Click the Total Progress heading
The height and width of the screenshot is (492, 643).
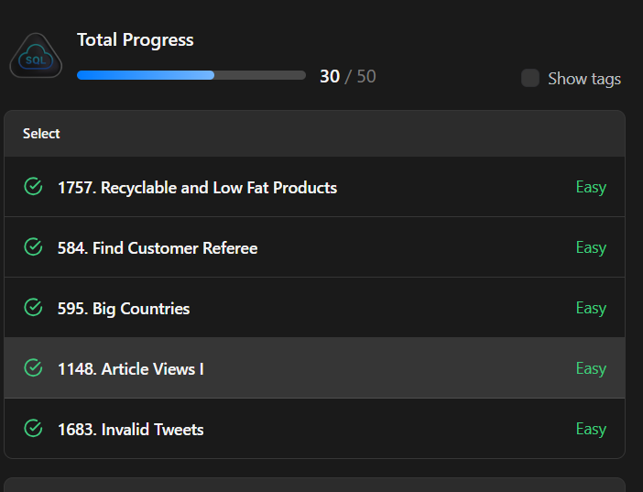click(136, 39)
